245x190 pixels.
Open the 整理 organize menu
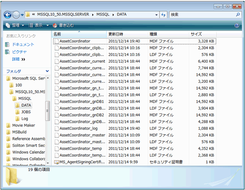(15, 25)
